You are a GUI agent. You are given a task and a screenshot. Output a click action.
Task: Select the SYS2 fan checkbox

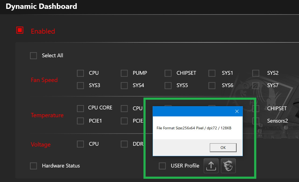coord(256,73)
